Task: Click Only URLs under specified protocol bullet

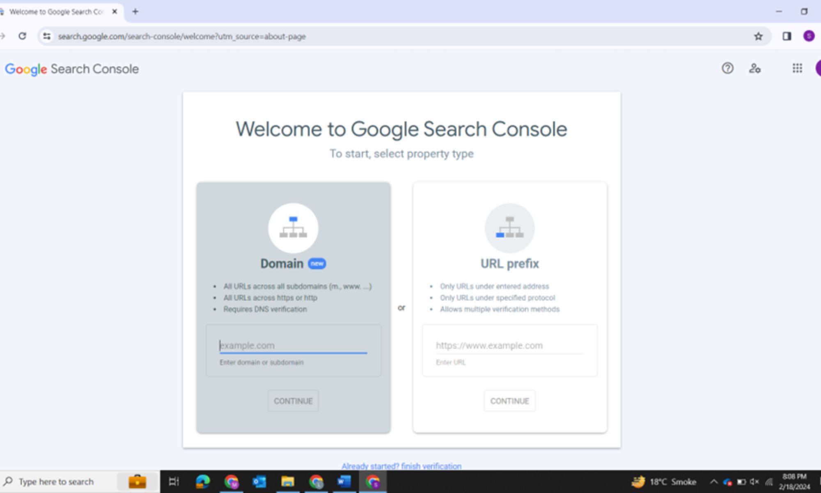Action: [x=498, y=297]
